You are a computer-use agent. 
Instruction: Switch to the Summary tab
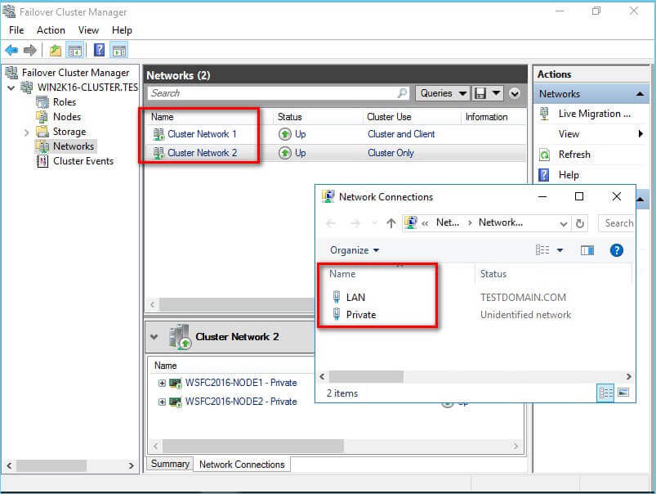pos(170,464)
